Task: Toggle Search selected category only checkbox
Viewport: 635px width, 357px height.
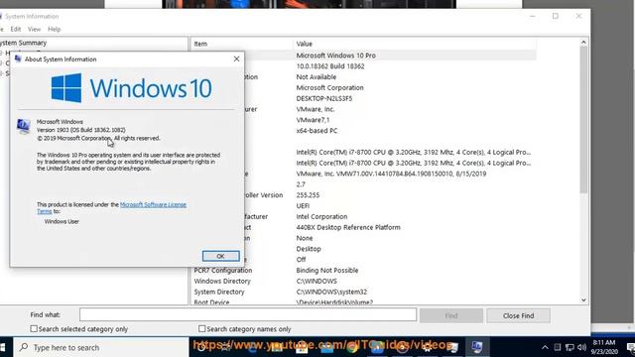Action: point(34,328)
